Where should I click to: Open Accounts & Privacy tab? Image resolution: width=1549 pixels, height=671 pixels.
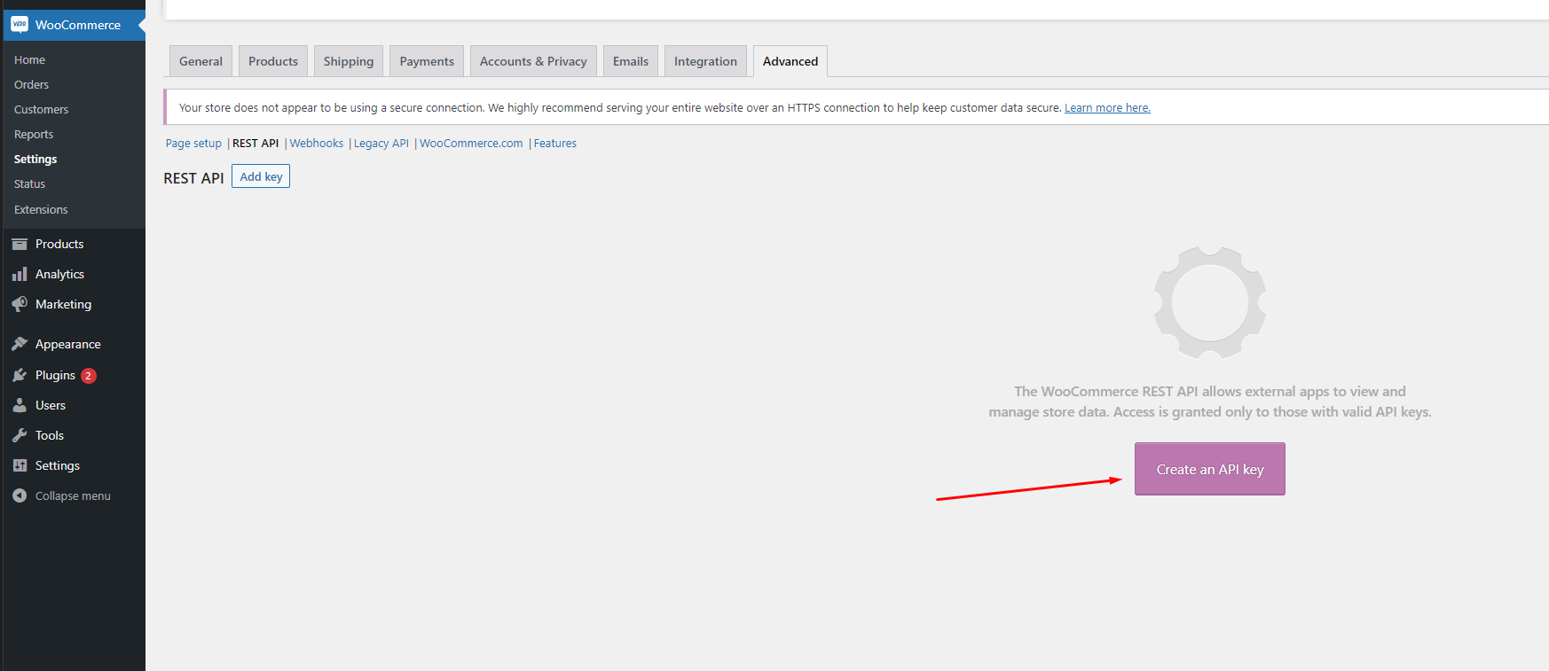click(533, 61)
